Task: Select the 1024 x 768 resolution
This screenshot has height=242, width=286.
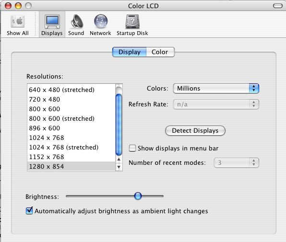Action: pos(71,138)
